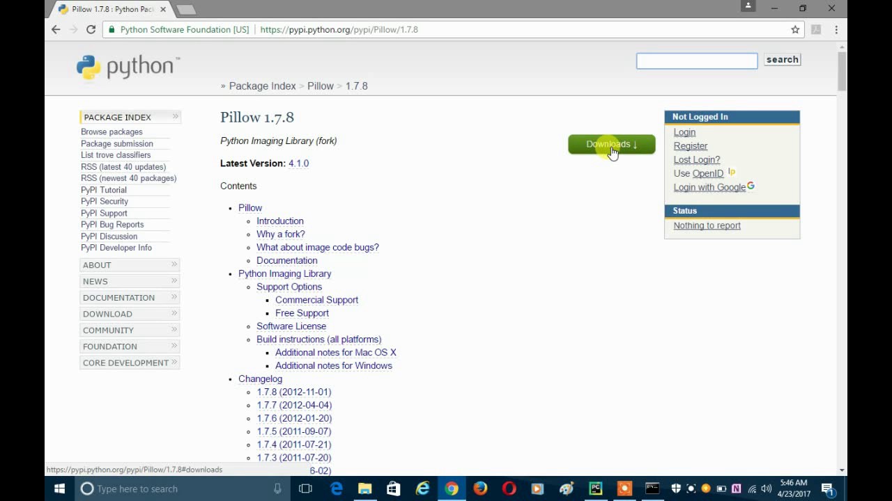The height and width of the screenshot is (501, 892).
Task: Expand the COMMUNITY sidebar menu
Action: [x=130, y=330]
